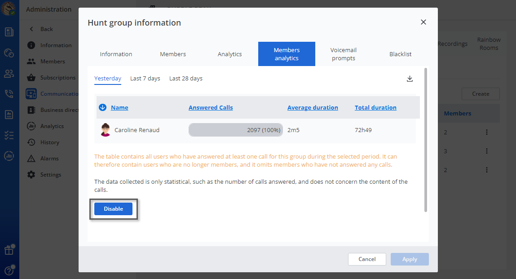The image size is (516, 279).
Task: Open the gift icon in left sidebar
Action: click(x=9, y=250)
